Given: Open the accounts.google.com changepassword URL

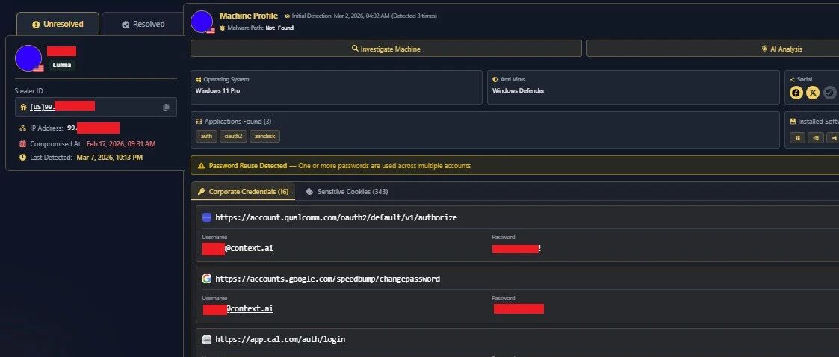Looking at the screenshot, I should pyautogui.click(x=327, y=279).
